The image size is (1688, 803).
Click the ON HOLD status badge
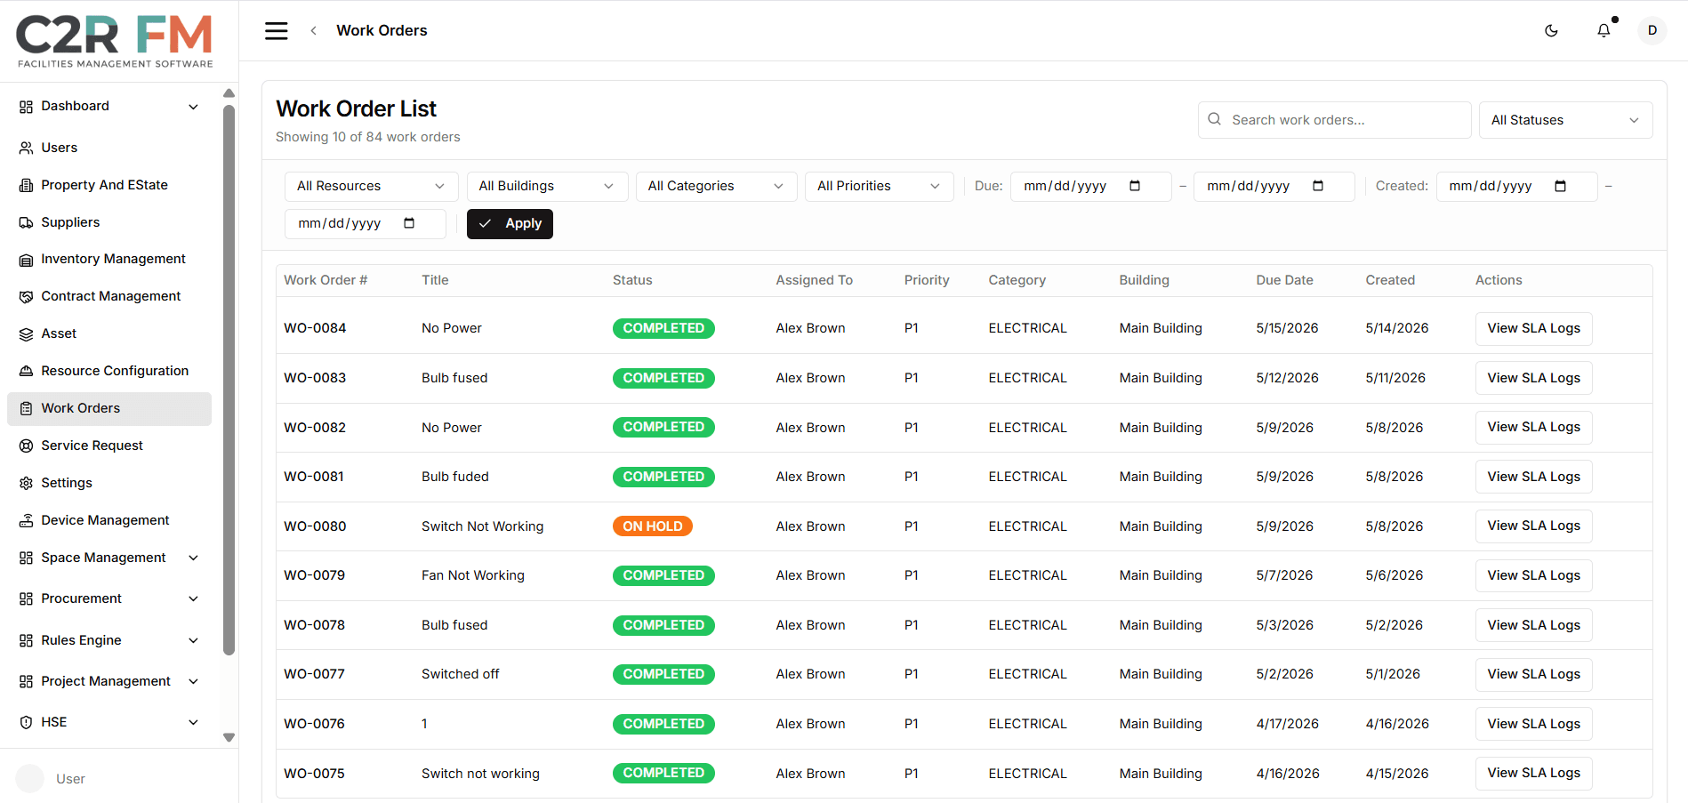[652, 526]
